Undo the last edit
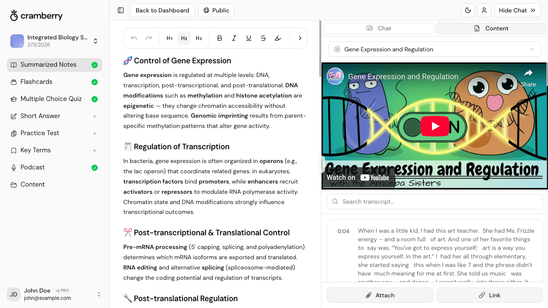The width and height of the screenshot is (548, 308). [134, 38]
